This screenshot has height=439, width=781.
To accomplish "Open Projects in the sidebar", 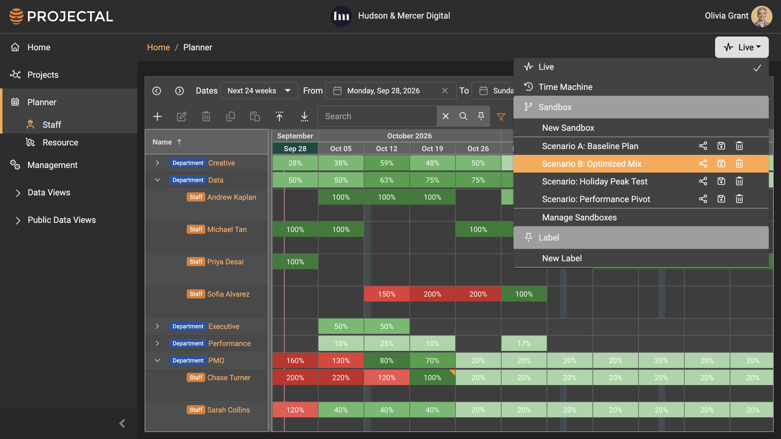I will coord(69,75).
